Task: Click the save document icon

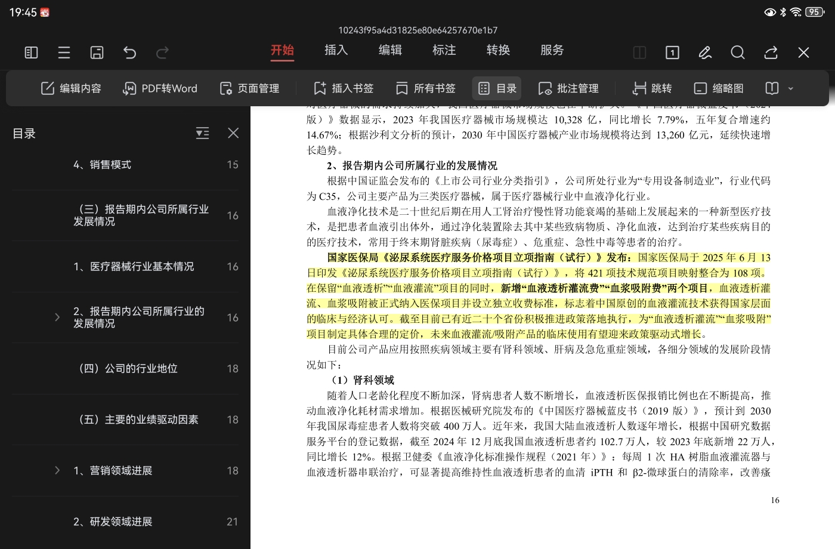Action: point(97,53)
